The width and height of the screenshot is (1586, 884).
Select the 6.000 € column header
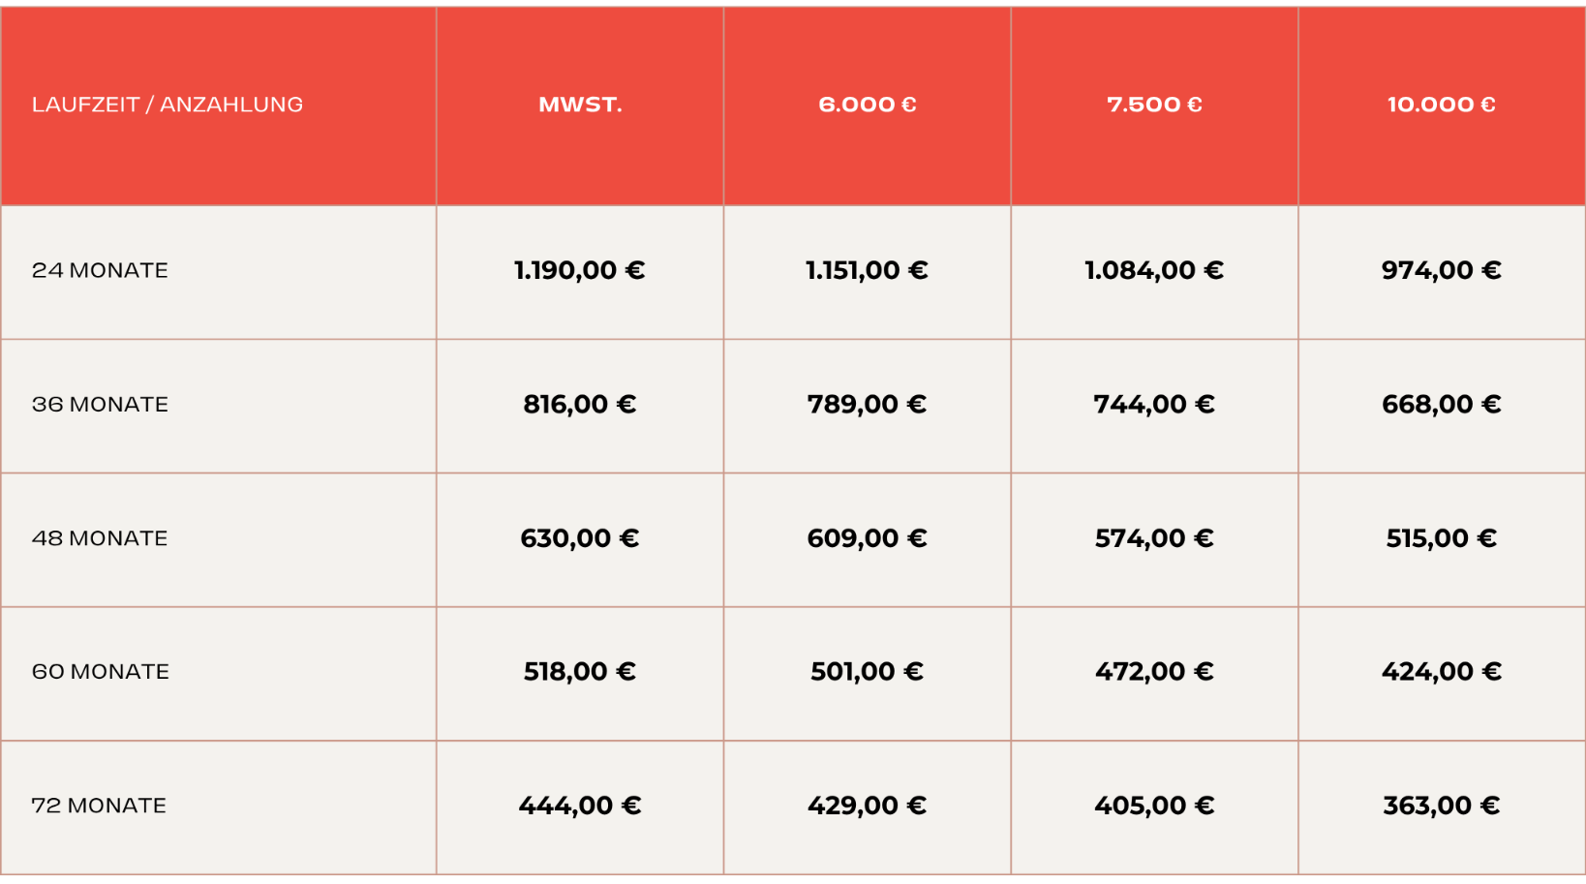point(868,106)
